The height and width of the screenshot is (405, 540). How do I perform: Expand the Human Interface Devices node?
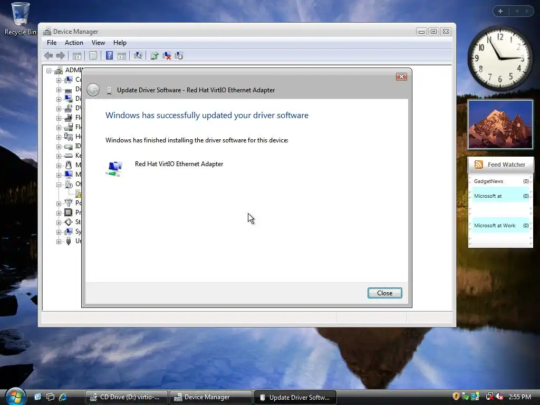point(59,137)
